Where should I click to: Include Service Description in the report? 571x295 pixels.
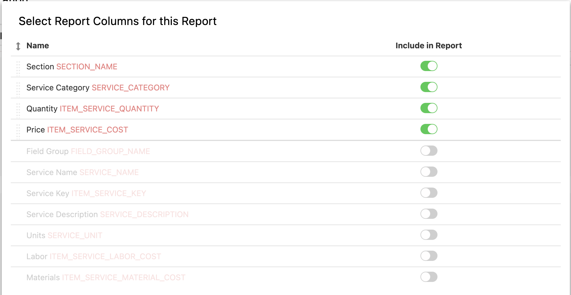click(x=429, y=214)
